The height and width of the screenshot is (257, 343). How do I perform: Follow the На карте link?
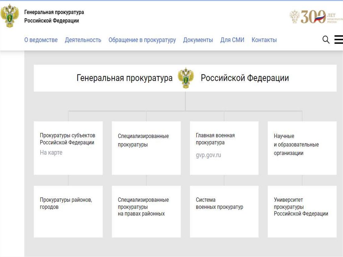click(51, 152)
